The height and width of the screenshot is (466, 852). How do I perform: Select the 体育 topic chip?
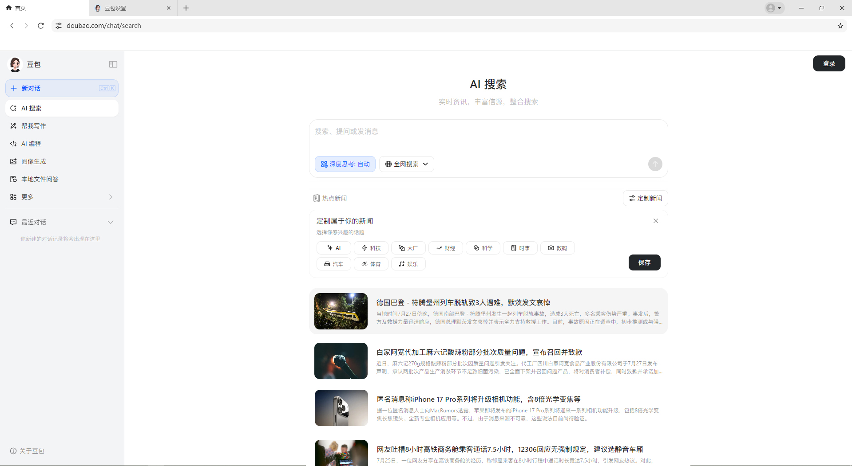[x=371, y=264]
